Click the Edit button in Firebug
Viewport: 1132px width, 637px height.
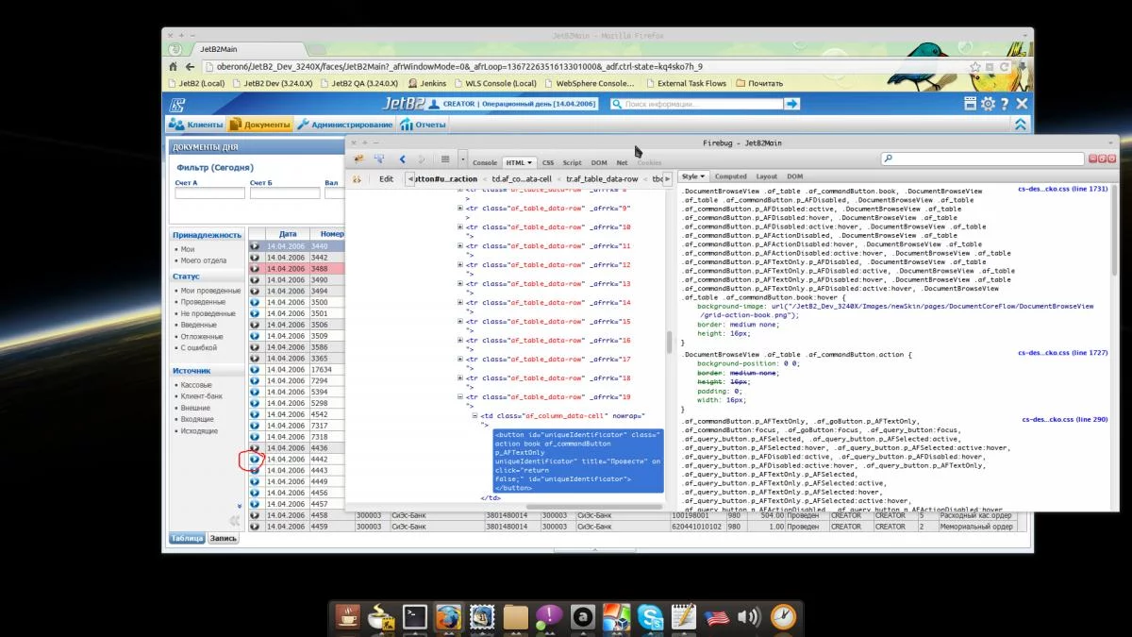[x=387, y=178]
